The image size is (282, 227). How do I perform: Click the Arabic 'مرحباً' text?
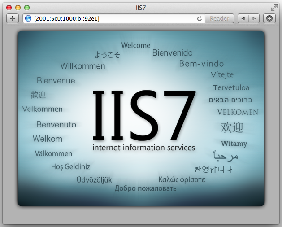coord(226,156)
